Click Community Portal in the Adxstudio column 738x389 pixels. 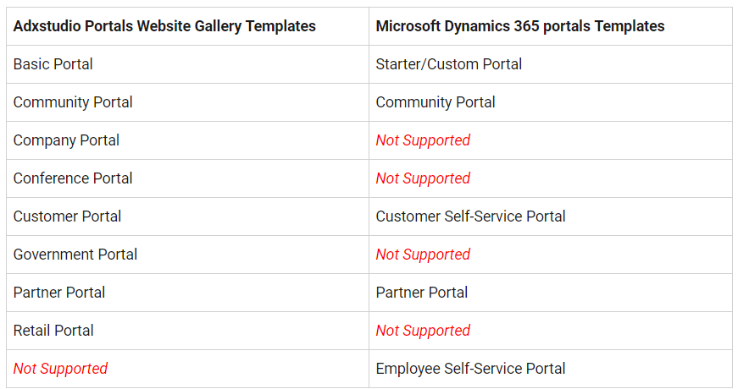coord(73,102)
